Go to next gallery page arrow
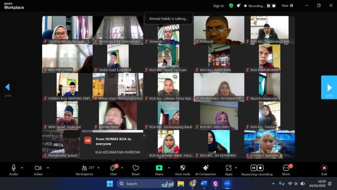Viewport: 337px width, 190px height. 329,87
